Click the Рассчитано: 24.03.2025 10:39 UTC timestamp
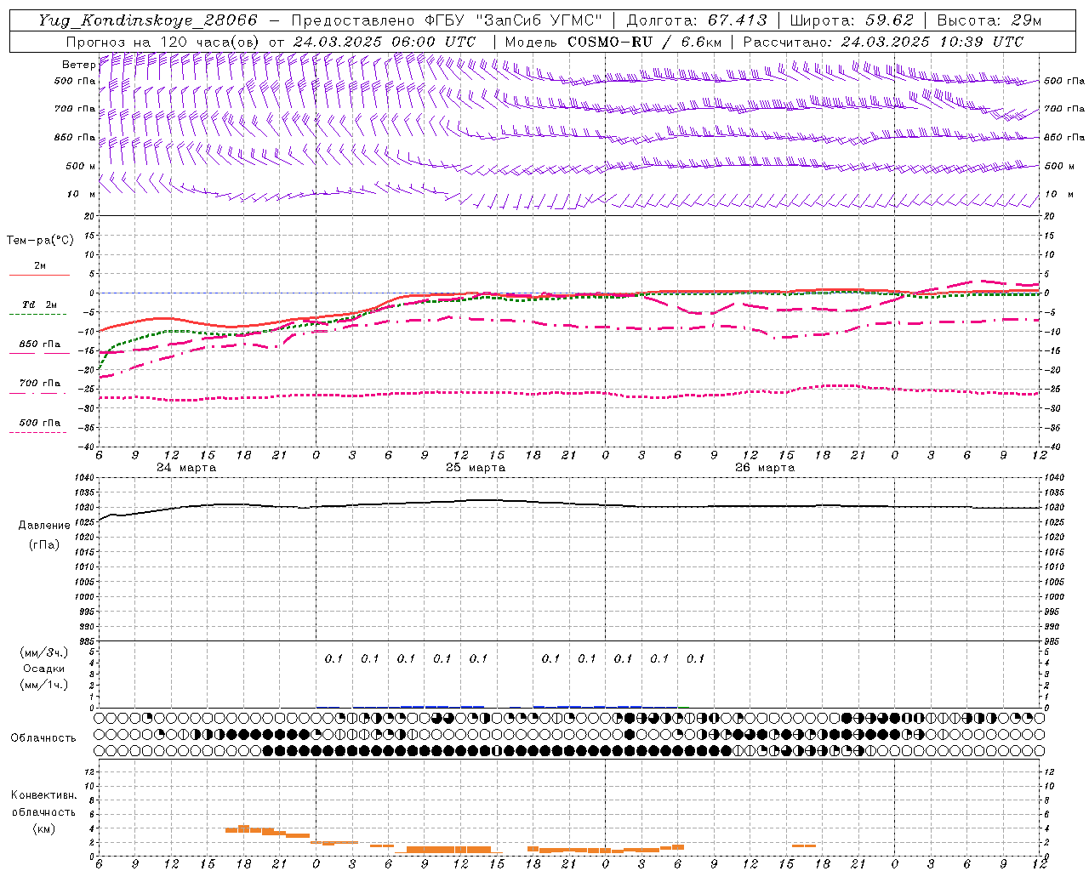Screen dimensions: 1089x871 (883, 42)
